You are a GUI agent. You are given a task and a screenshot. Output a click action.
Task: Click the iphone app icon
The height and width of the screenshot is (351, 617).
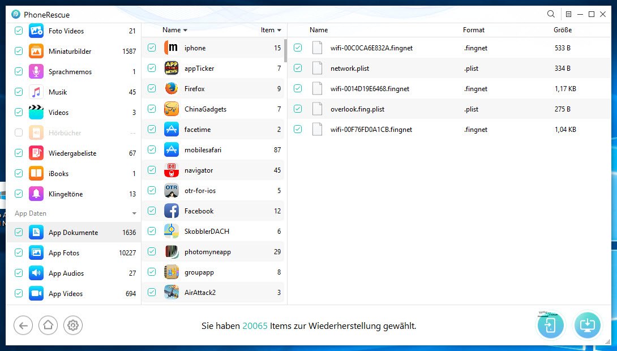172,48
